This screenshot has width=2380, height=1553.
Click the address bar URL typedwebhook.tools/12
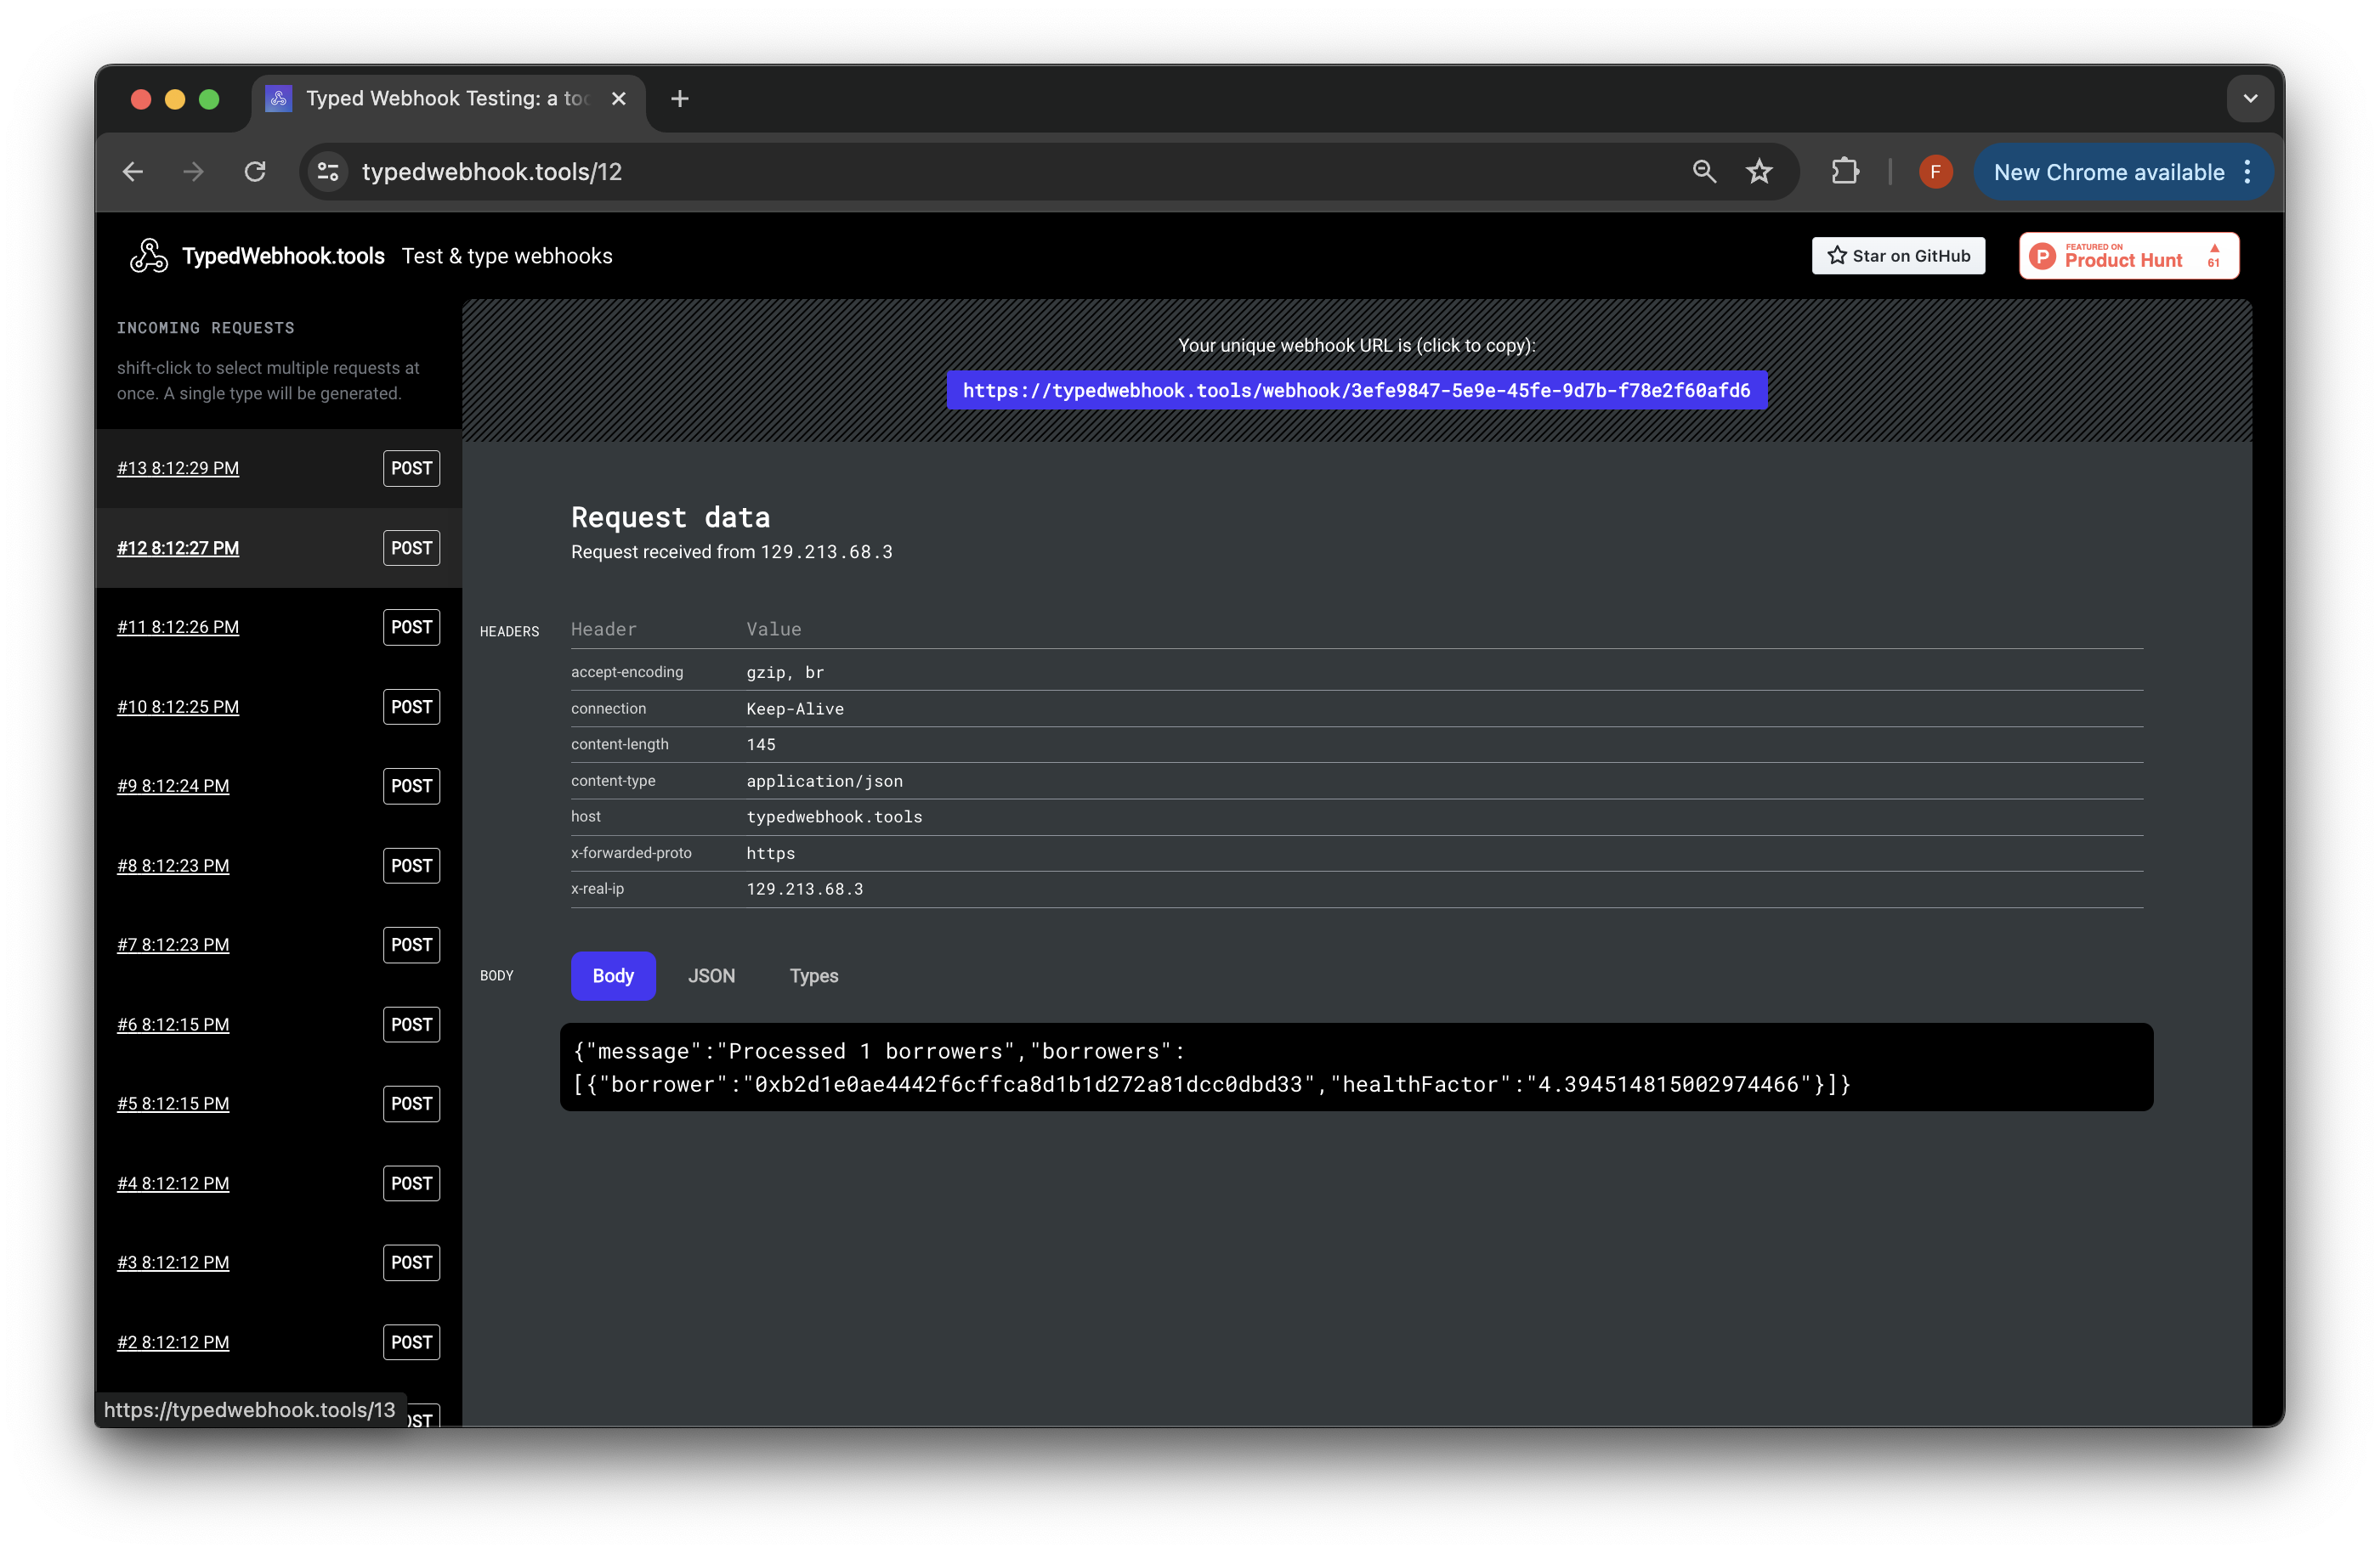point(492,172)
